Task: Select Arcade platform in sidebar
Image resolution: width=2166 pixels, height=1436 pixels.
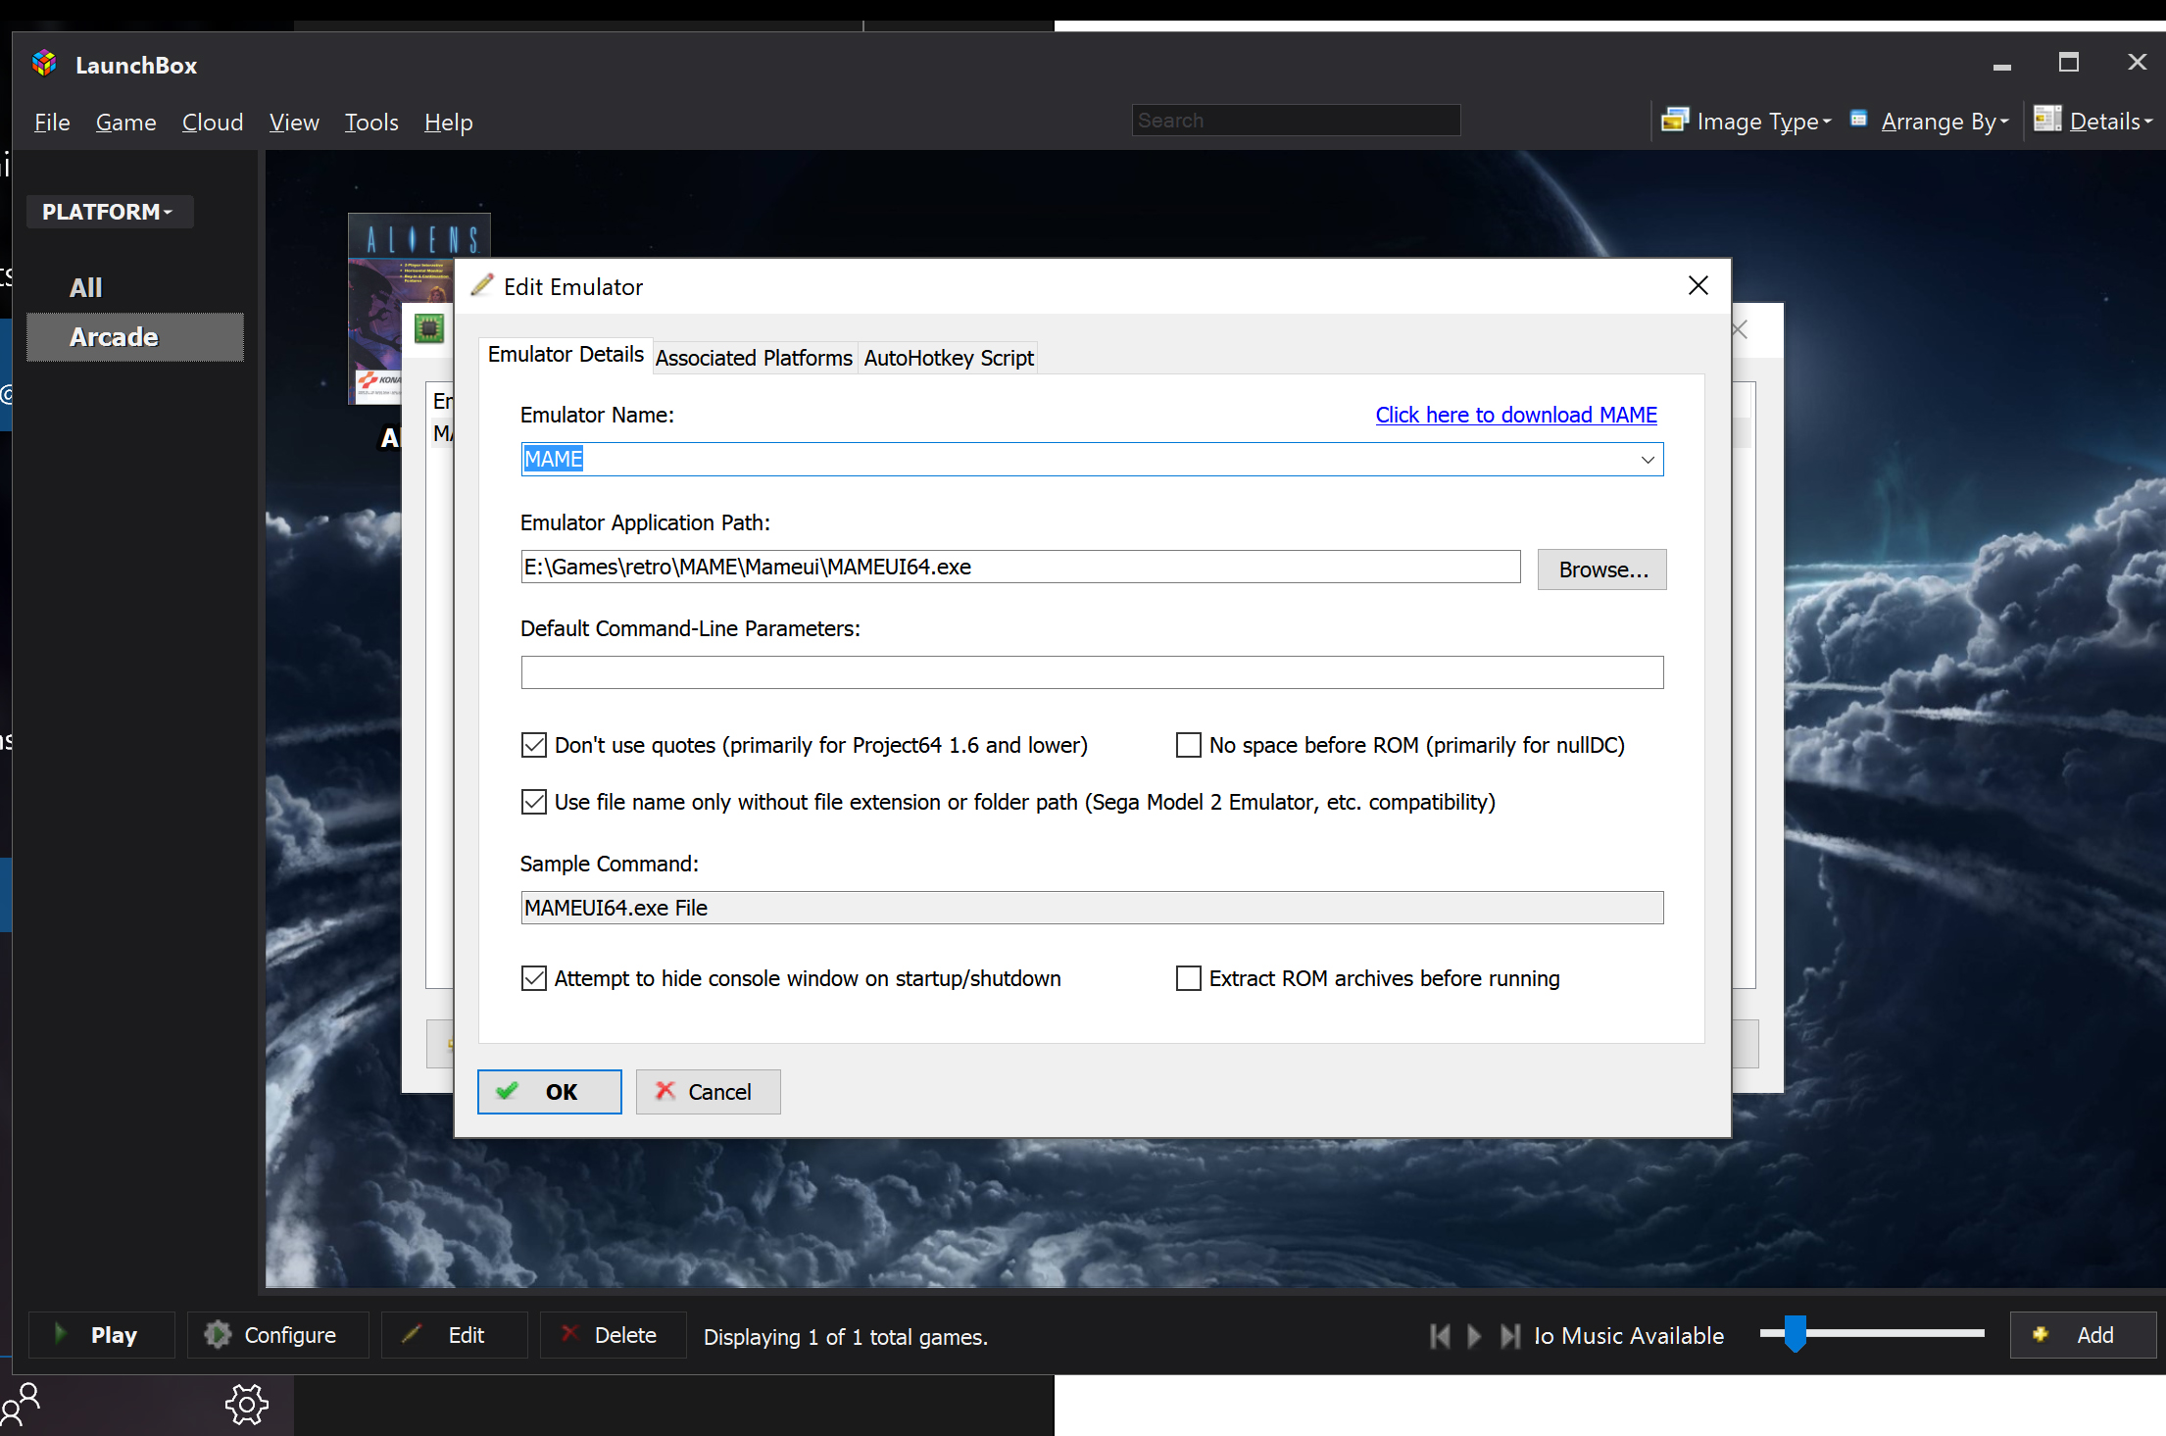Action: point(135,337)
